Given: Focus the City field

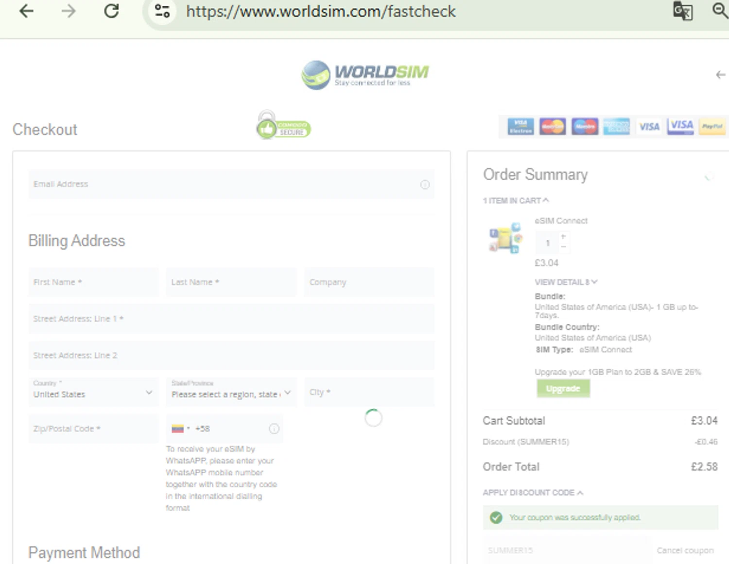Looking at the screenshot, I should point(369,392).
